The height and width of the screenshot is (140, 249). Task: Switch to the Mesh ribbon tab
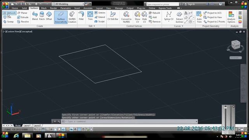(44, 8)
